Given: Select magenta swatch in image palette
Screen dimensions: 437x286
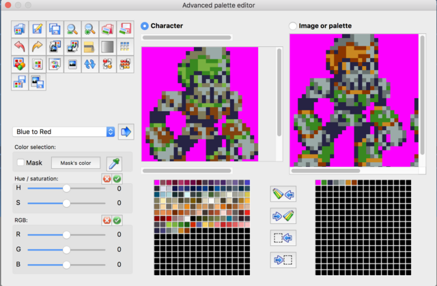Looking at the screenshot, I should coord(318,182).
